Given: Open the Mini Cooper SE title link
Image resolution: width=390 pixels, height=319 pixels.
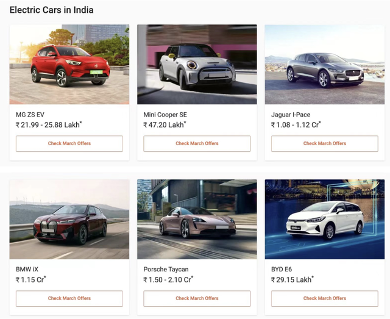Looking at the screenshot, I should pyautogui.click(x=165, y=115).
